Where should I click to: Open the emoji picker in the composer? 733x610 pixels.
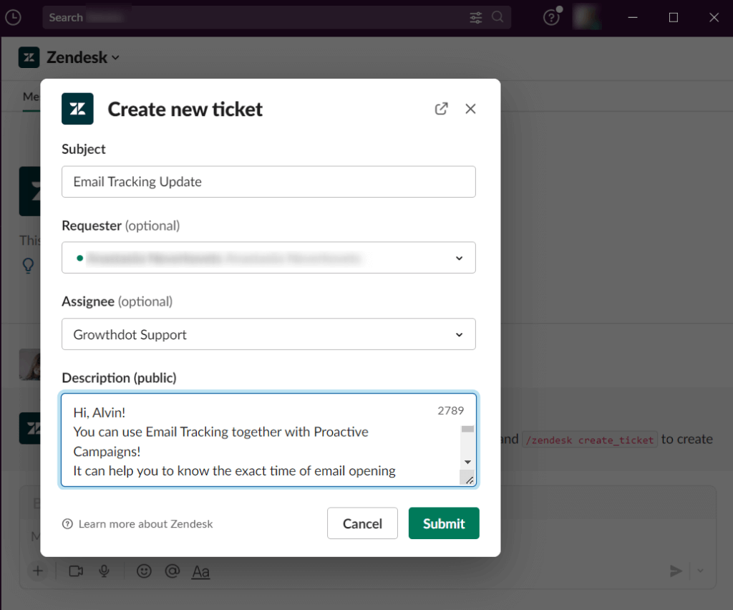144,571
